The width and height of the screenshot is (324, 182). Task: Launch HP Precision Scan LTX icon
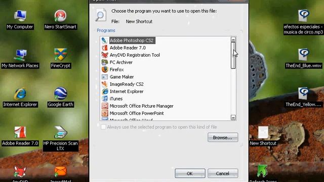(60, 132)
